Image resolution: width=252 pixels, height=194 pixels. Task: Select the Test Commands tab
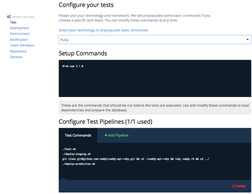(x=78, y=135)
